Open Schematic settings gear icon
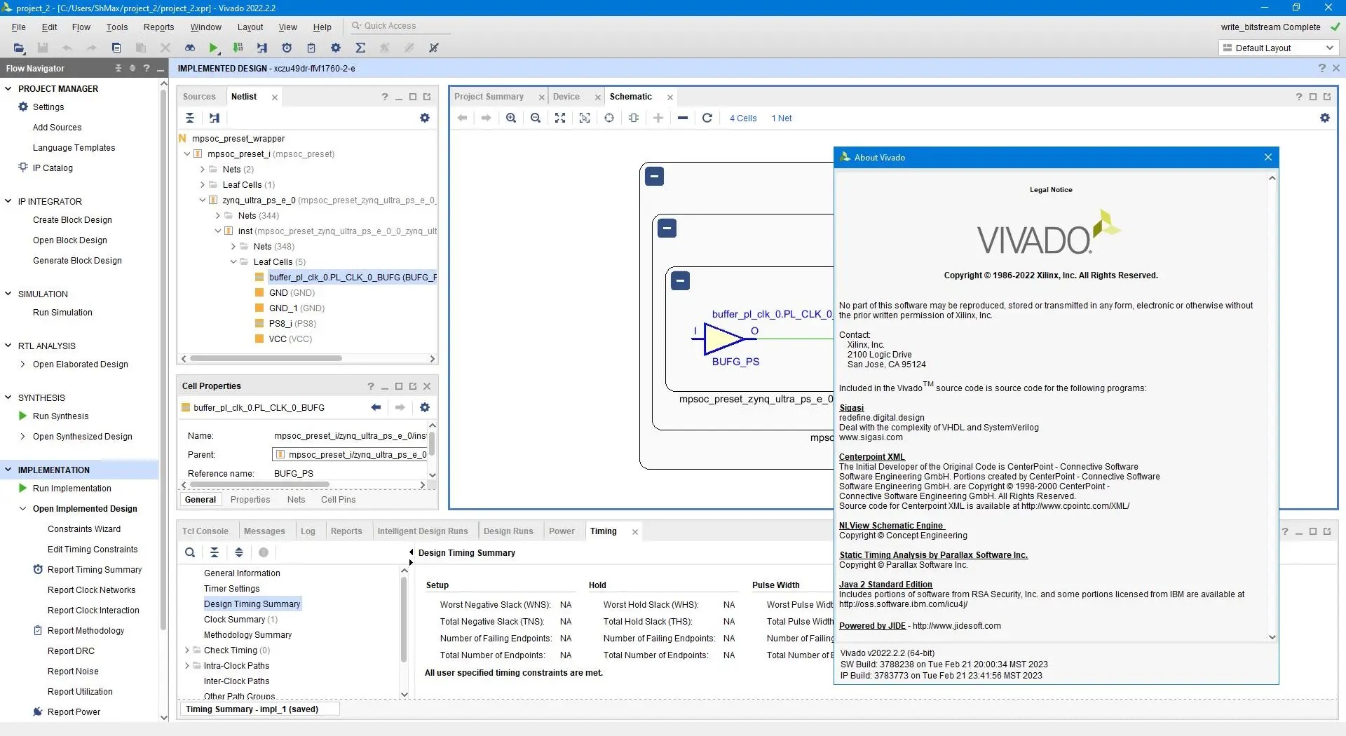This screenshot has width=1346, height=736. 1325,118
